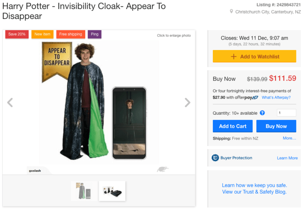Click the location pin icon

click(232, 12)
